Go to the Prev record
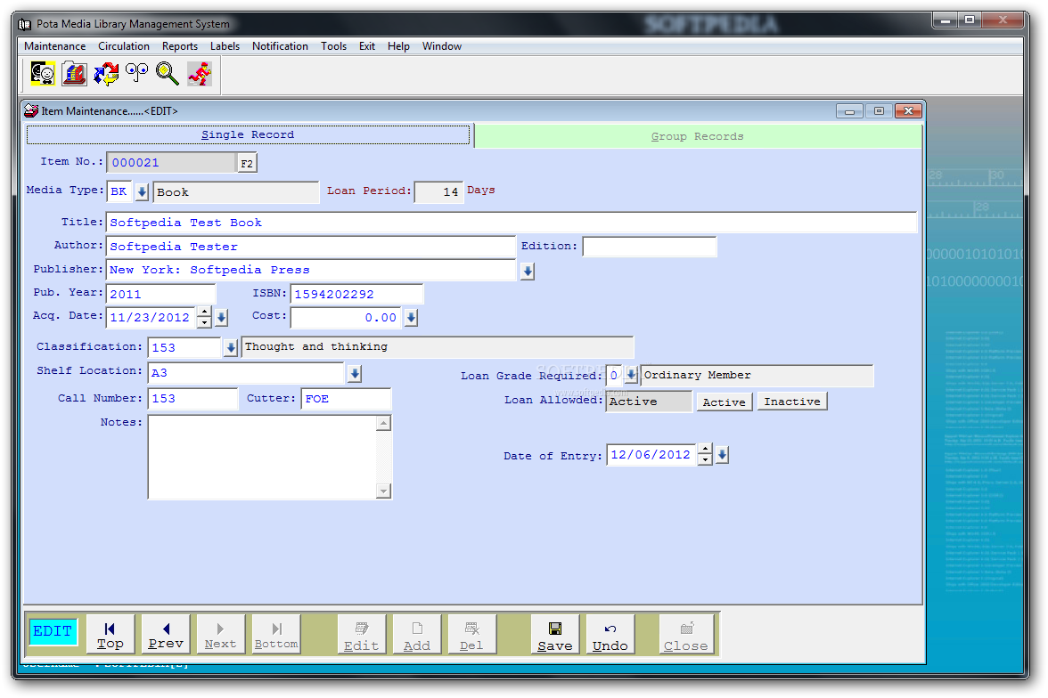The width and height of the screenshot is (1048, 698). [166, 634]
